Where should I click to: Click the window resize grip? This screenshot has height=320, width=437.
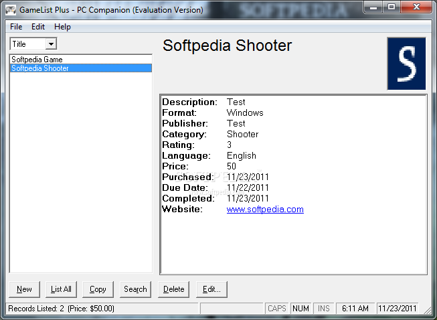click(427, 310)
